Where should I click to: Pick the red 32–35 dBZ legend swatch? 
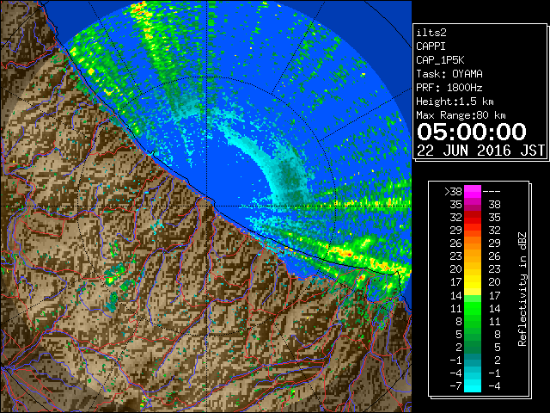tap(473, 218)
